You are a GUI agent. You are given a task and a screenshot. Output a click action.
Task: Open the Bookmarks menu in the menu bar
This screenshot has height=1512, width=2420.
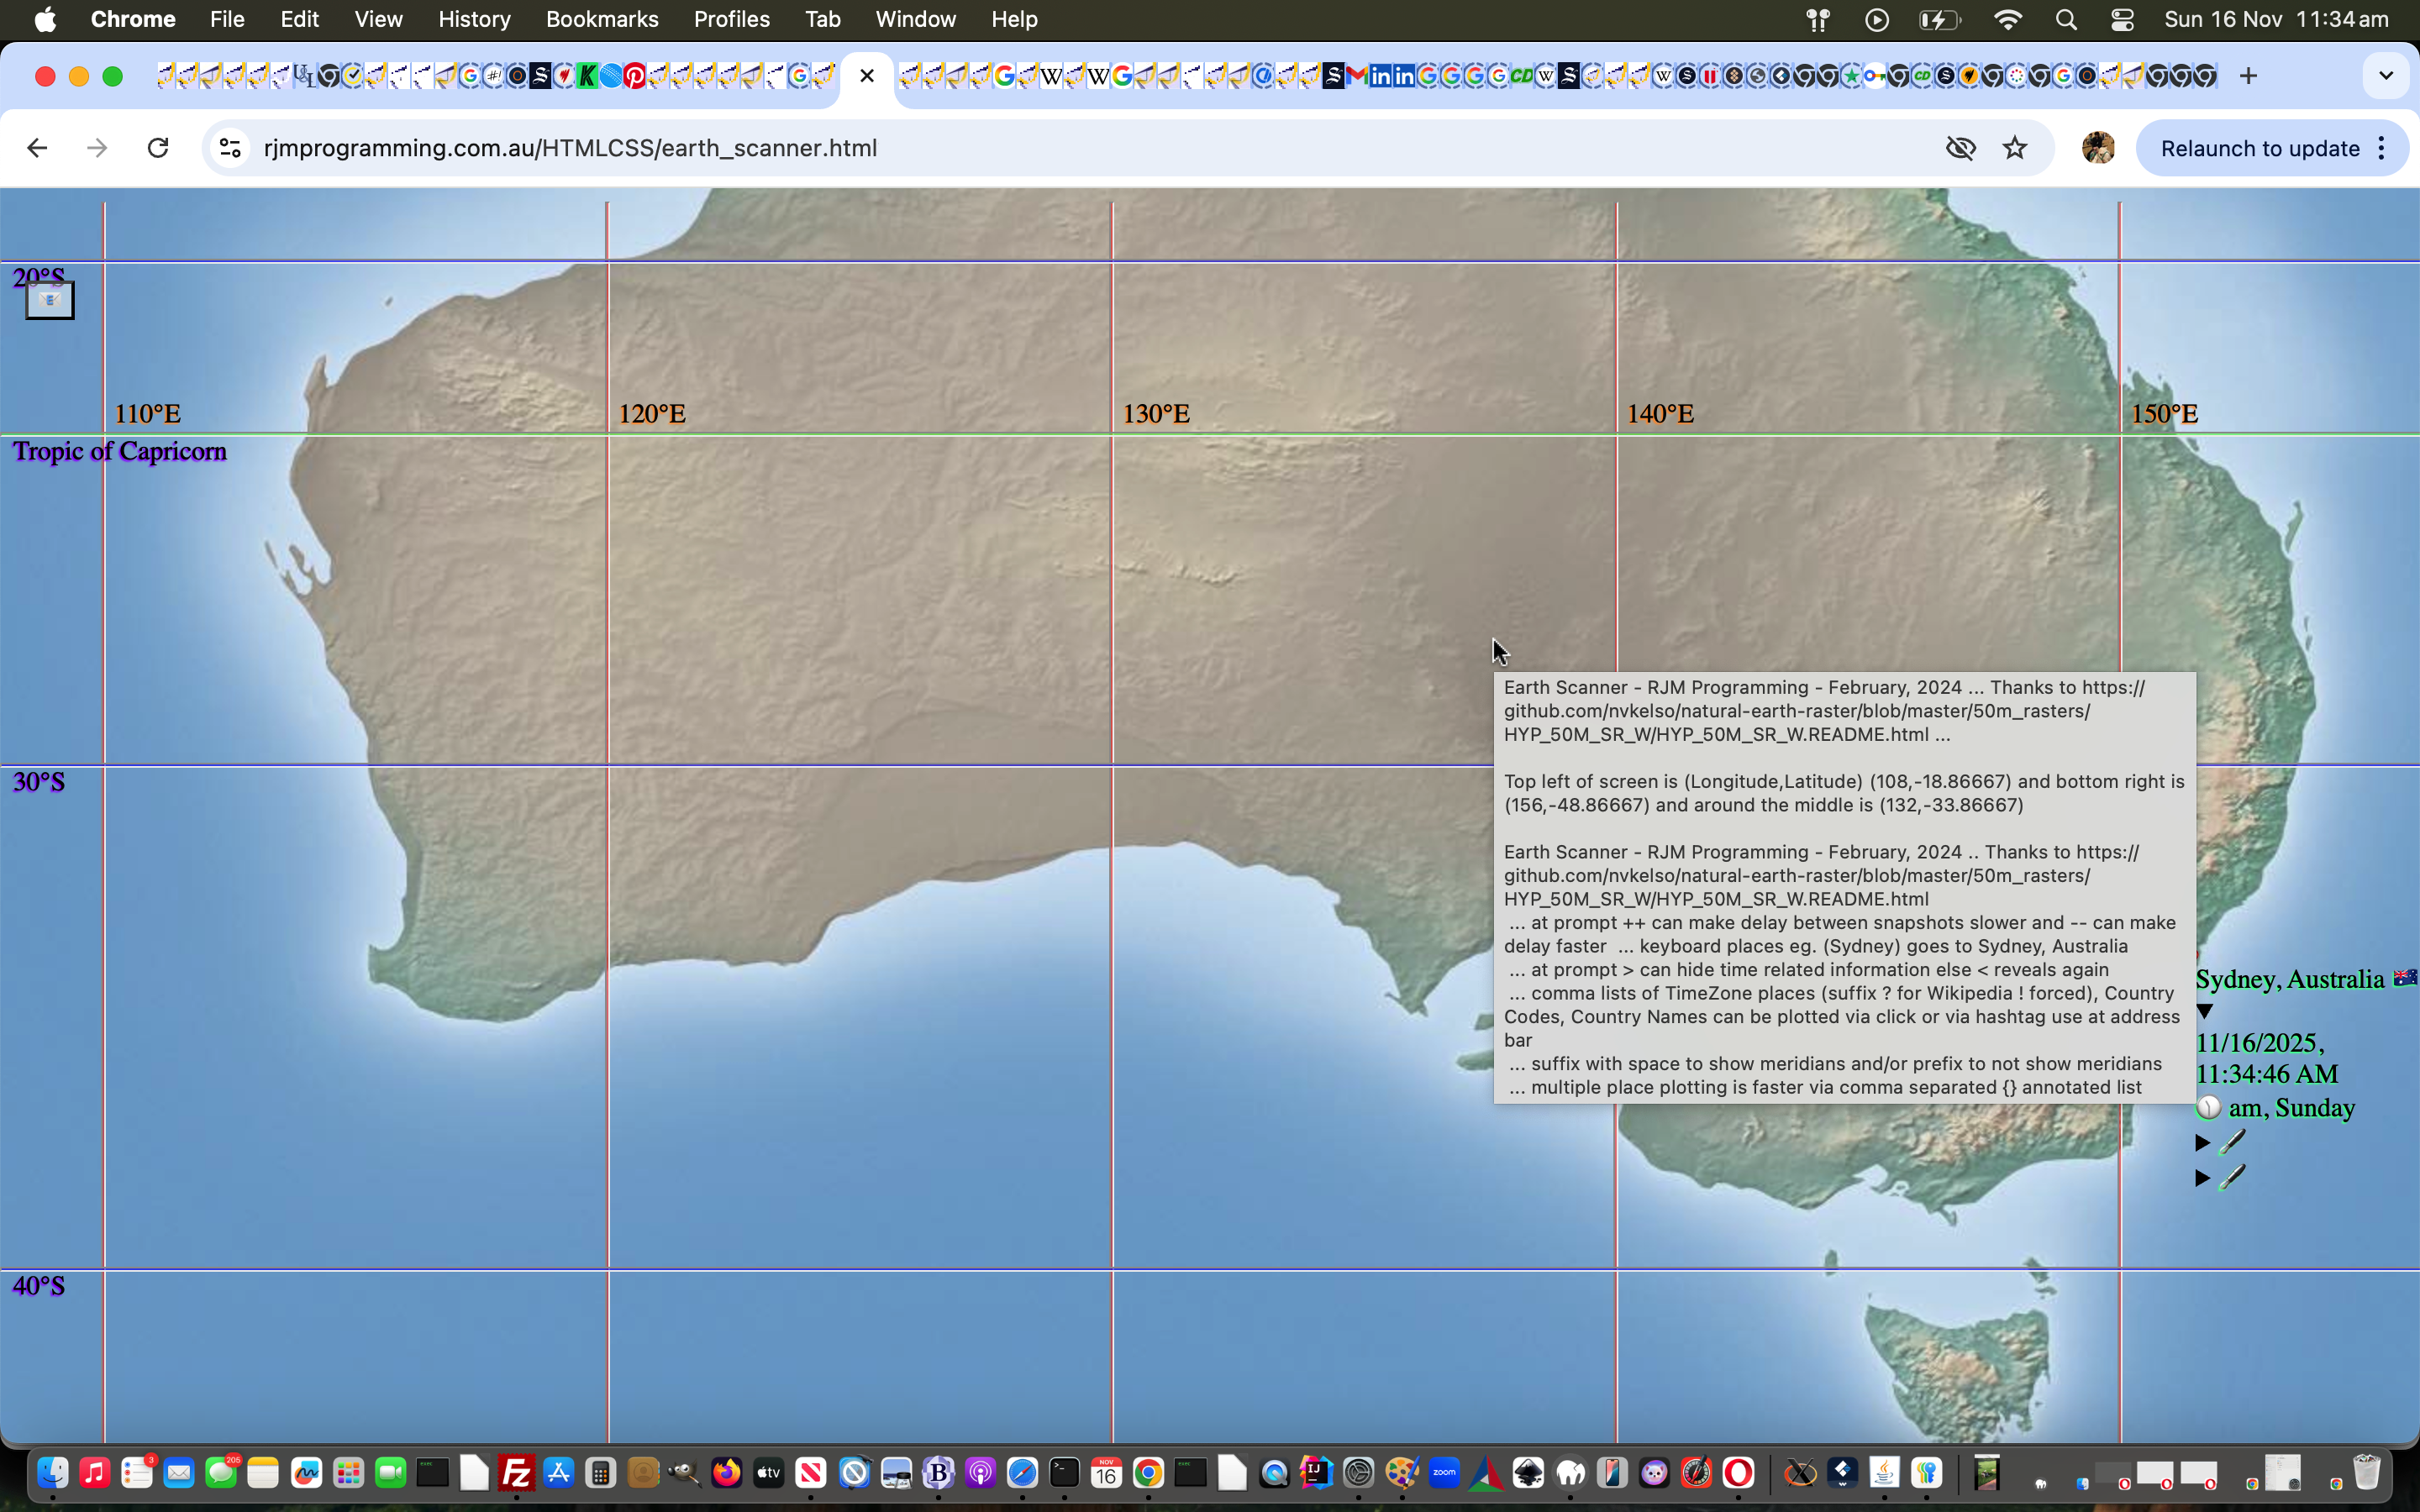[602, 19]
